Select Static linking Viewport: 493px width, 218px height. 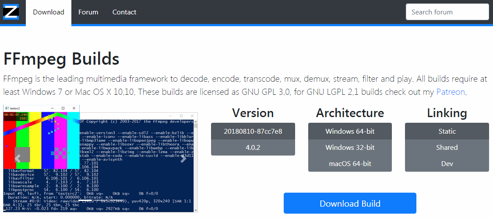447,131
